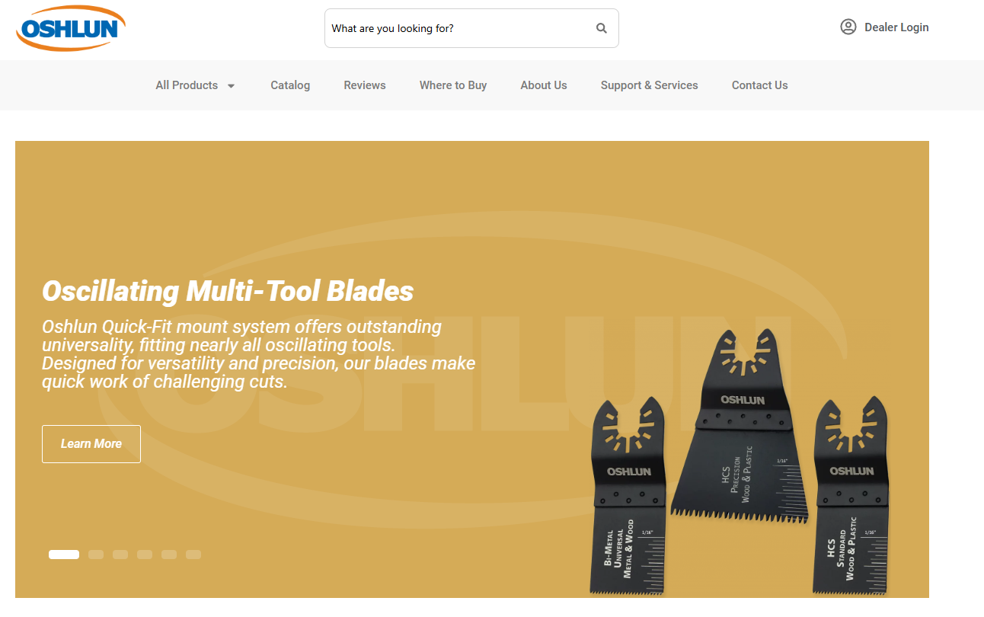Open Support & Services menu
The width and height of the screenshot is (984, 617).
point(649,85)
